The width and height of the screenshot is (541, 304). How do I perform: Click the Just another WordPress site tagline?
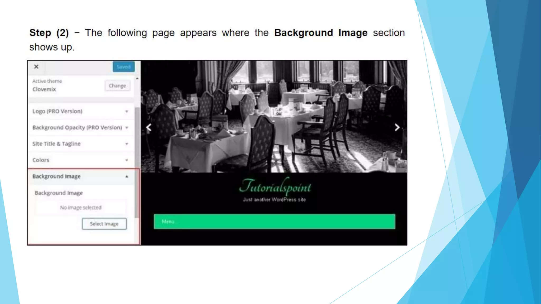click(274, 200)
